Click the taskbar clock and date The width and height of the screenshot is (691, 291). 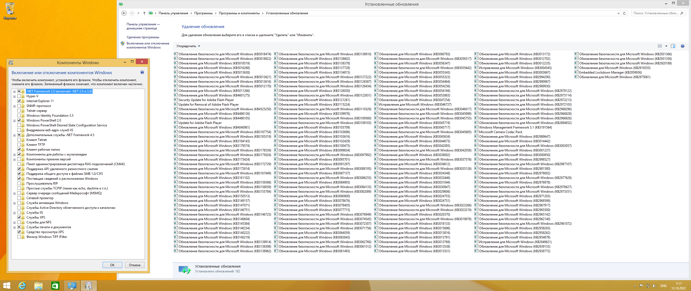click(679, 286)
